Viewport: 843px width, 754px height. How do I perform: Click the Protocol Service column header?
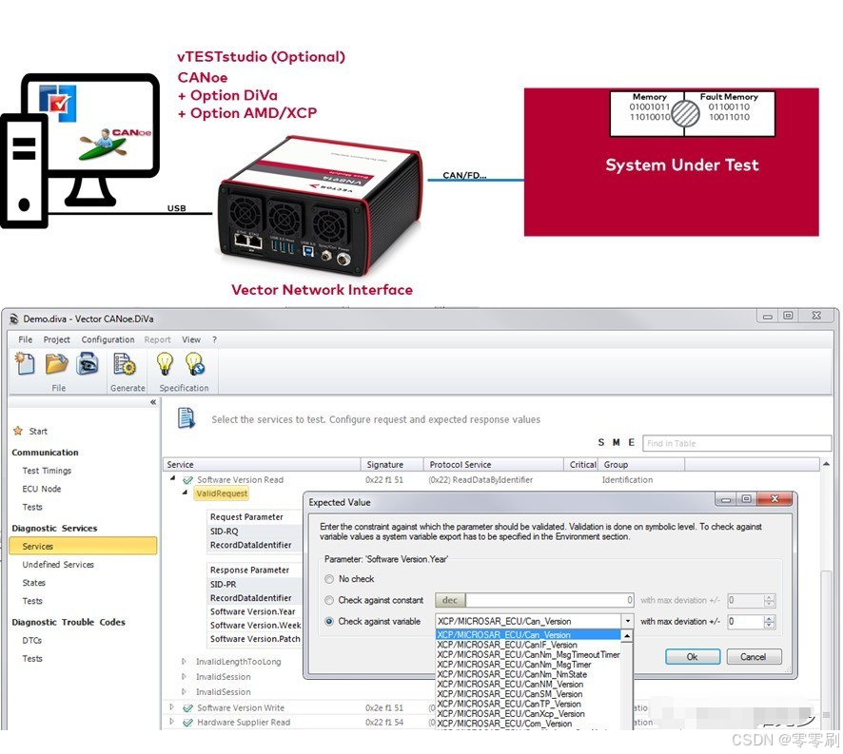click(493, 465)
